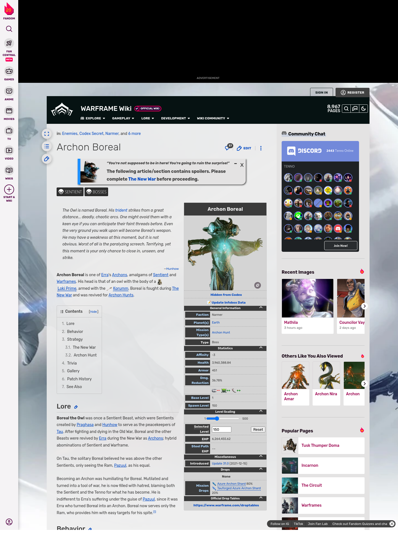Screen dimensions: 398x554
Task: Show next Others Like You Also Viewed
Action: coord(364,384)
